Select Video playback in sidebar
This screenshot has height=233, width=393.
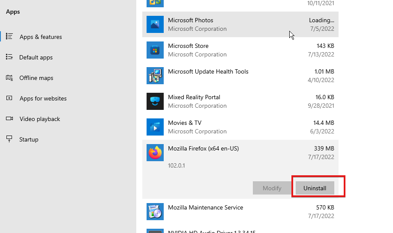(40, 119)
